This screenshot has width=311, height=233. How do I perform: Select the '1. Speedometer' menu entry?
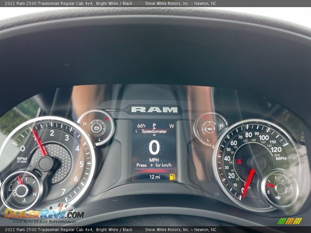coord(151,131)
